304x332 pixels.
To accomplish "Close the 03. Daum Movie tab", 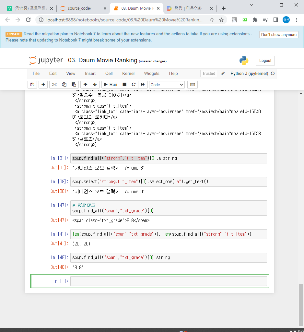I will pyautogui.click(x=158, y=8).
